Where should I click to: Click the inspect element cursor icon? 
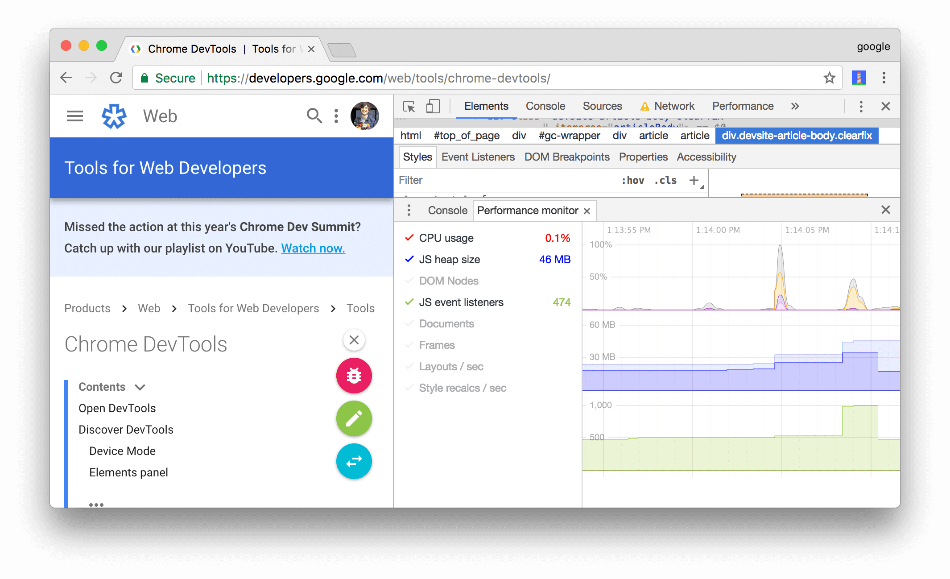click(x=409, y=107)
